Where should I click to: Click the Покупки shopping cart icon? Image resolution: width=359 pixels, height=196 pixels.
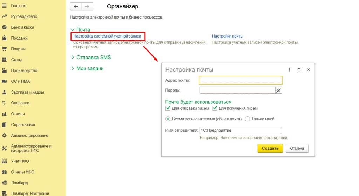5,49
